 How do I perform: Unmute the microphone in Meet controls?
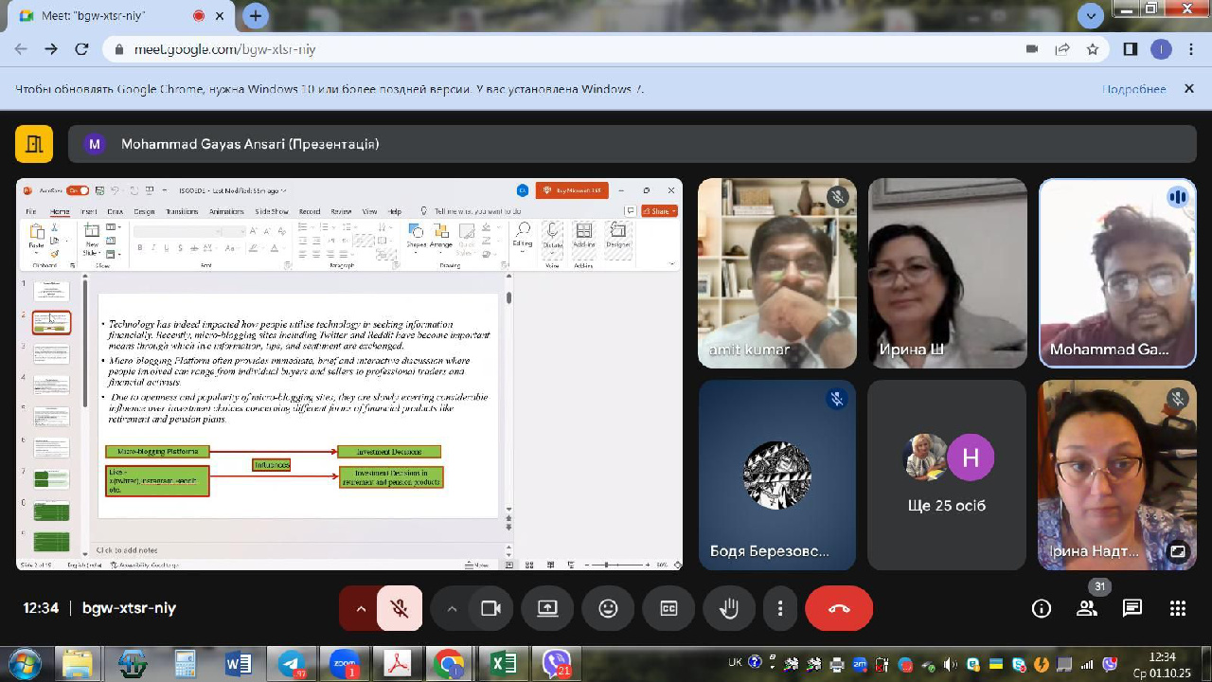[400, 608]
